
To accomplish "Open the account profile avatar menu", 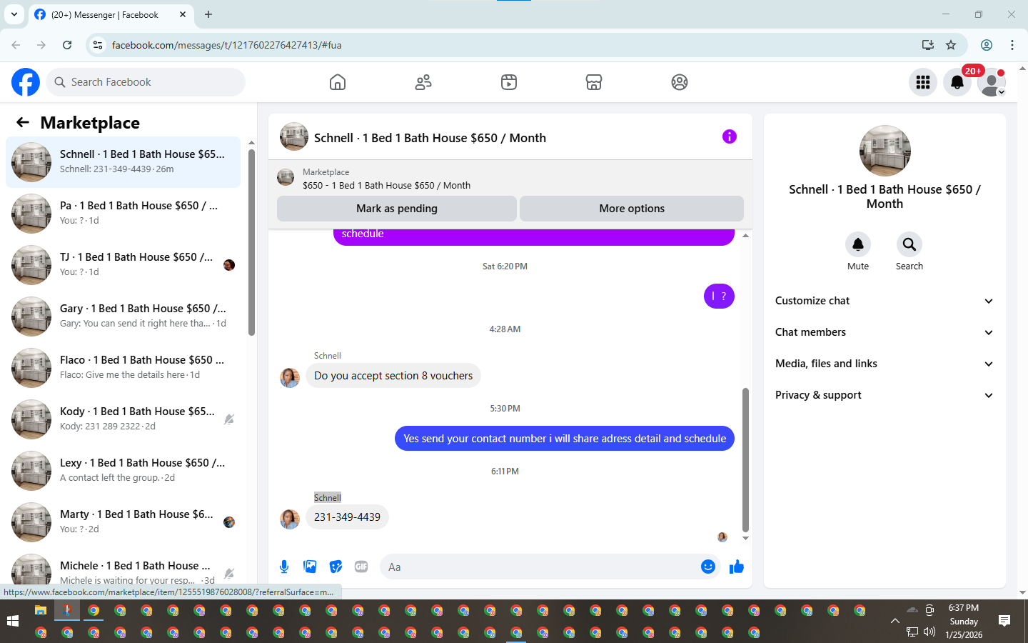I will point(992,82).
